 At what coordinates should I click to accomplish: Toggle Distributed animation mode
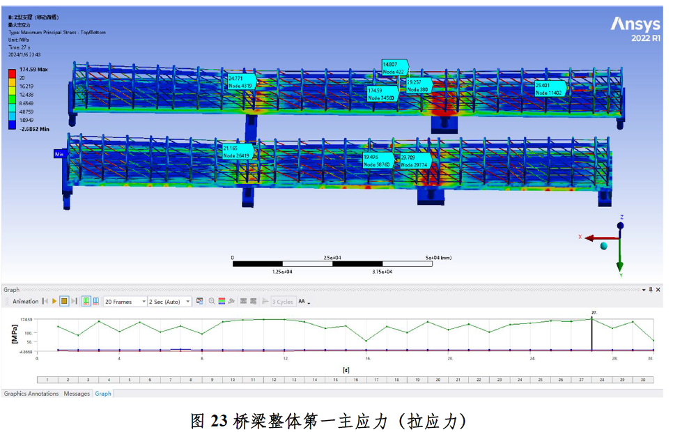click(86, 302)
